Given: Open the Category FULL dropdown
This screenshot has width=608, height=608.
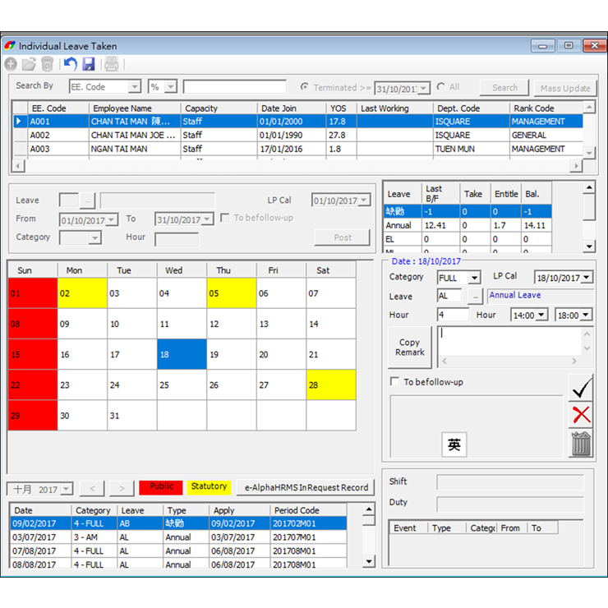Looking at the screenshot, I should (x=474, y=278).
